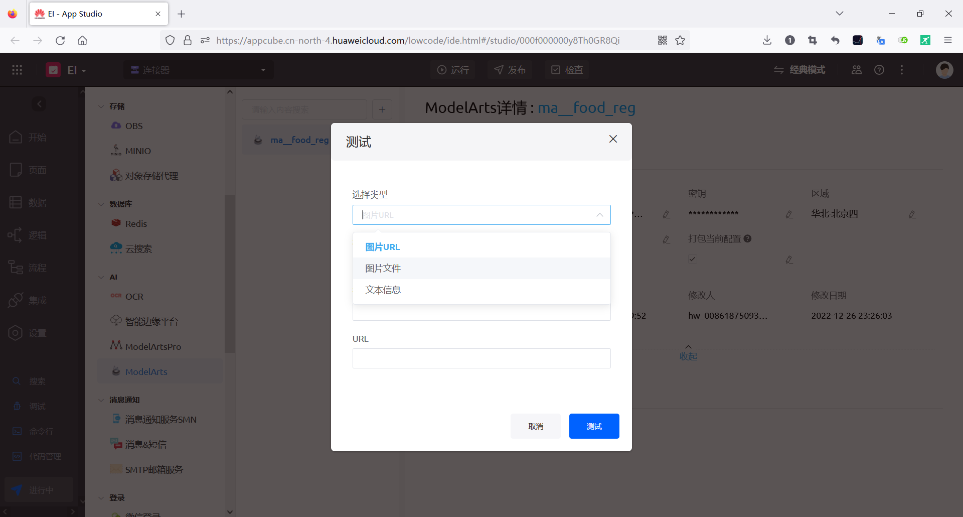963x517 pixels.
Task: Select the SMTP邮箱服务 connector
Action: tap(160, 470)
